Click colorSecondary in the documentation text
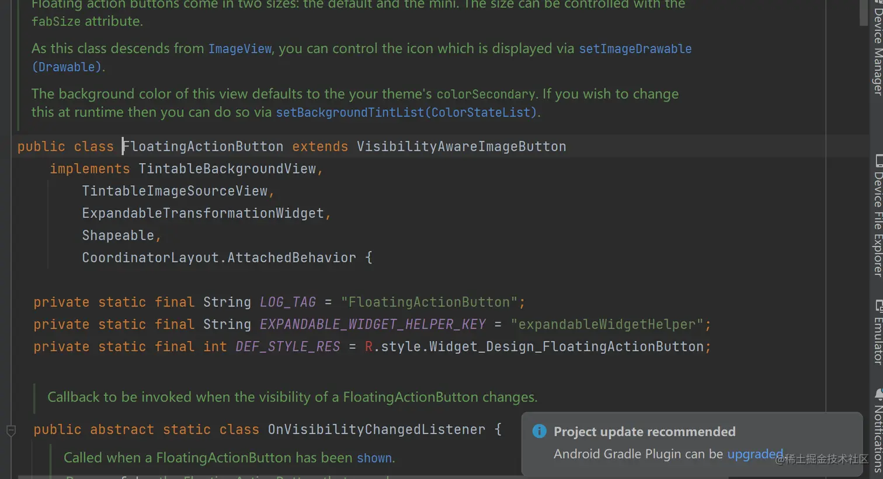This screenshot has height=479, width=883. click(486, 94)
